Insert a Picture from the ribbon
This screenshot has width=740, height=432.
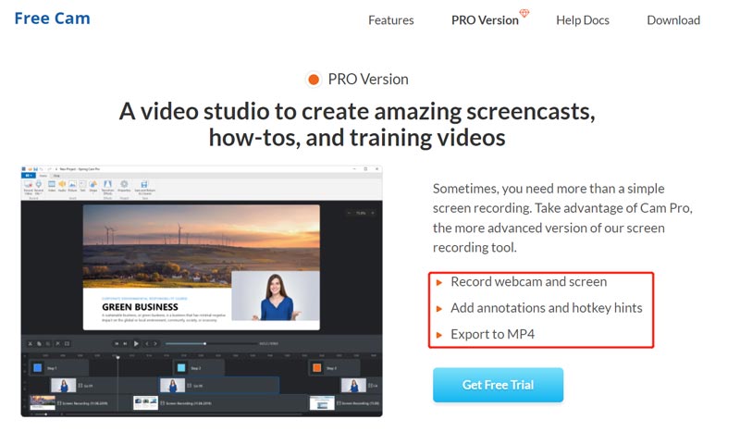(72, 186)
